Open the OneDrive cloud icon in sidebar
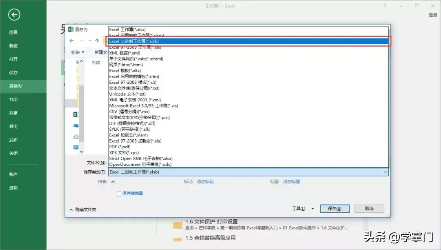The image size is (441, 250). (x=76, y=126)
